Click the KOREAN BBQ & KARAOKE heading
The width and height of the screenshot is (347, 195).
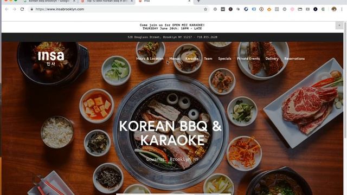coord(170,133)
